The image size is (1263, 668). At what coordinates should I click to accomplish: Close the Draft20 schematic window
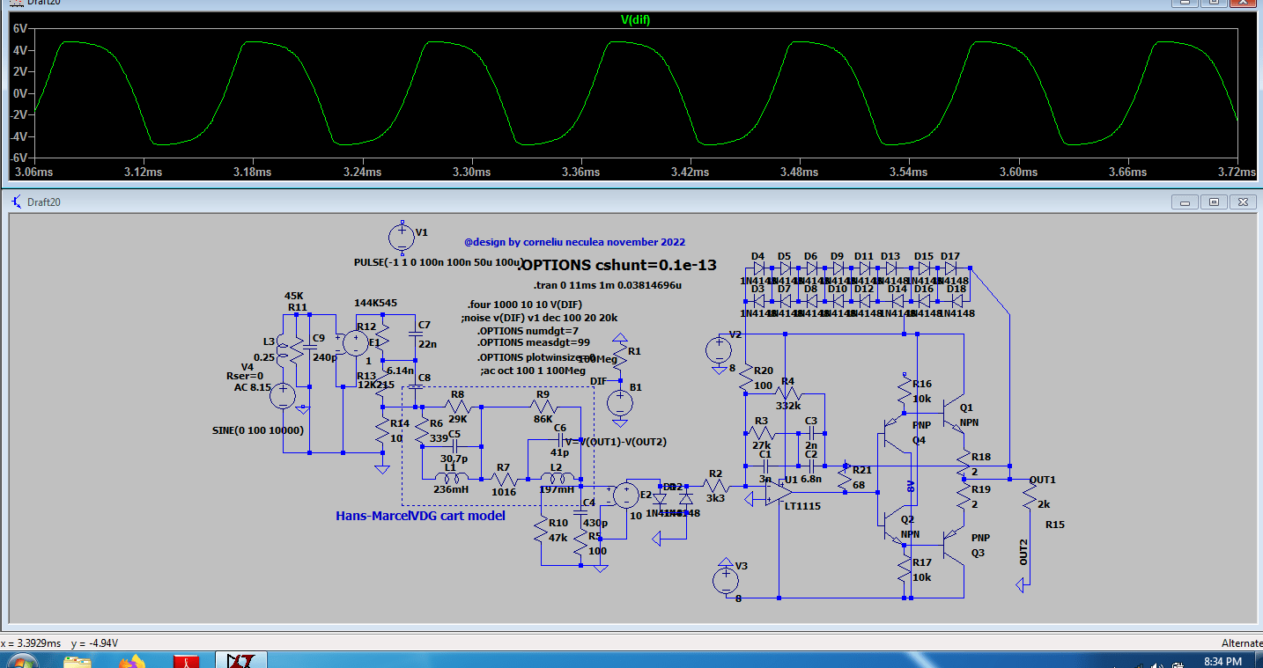pyautogui.click(x=1243, y=202)
